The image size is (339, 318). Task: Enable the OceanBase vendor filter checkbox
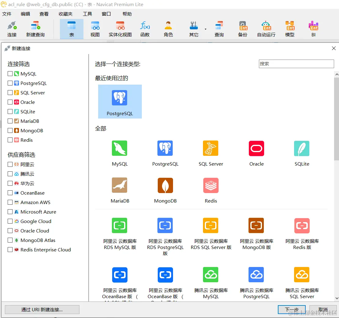coord(10,193)
